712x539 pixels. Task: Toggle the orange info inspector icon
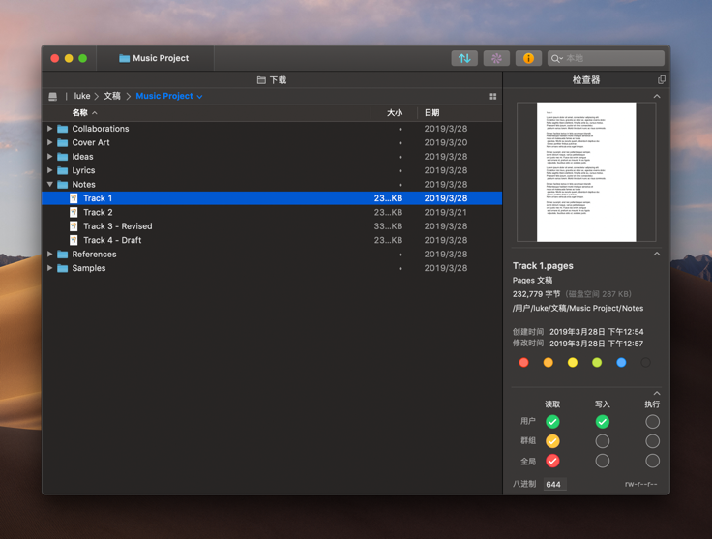(528, 58)
